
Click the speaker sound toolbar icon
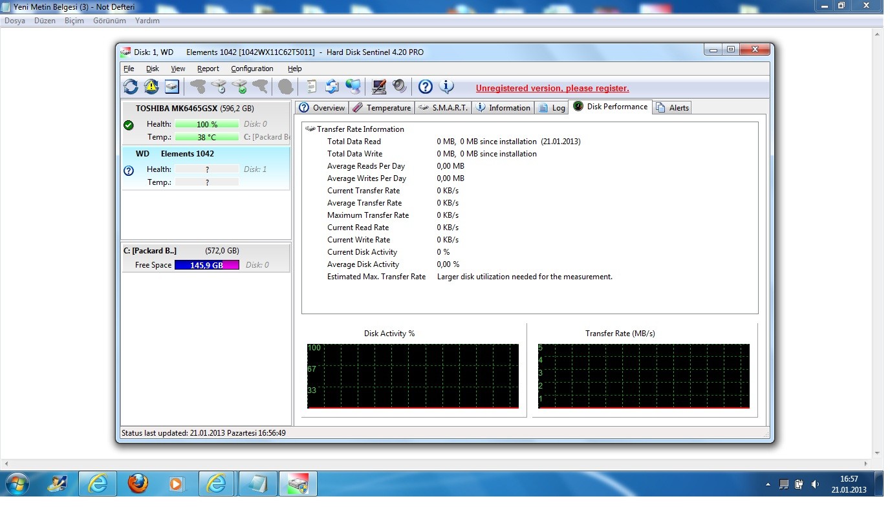click(x=399, y=87)
